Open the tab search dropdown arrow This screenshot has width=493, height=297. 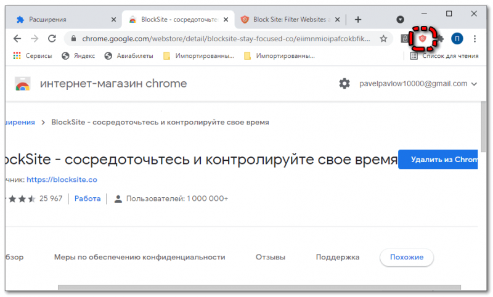[x=400, y=20]
